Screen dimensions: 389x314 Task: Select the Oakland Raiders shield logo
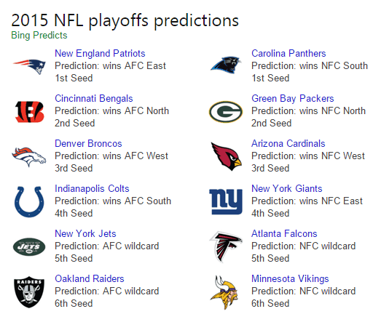[29, 292]
